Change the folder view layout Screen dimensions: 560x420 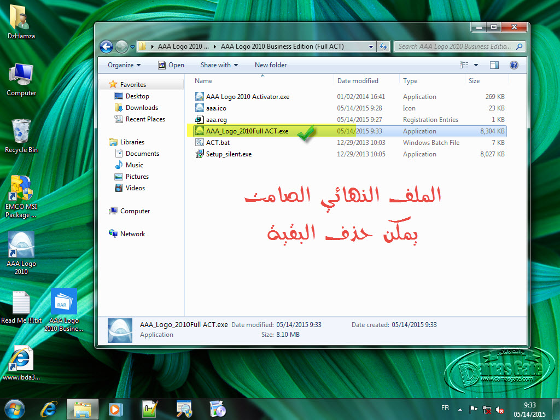click(x=464, y=65)
